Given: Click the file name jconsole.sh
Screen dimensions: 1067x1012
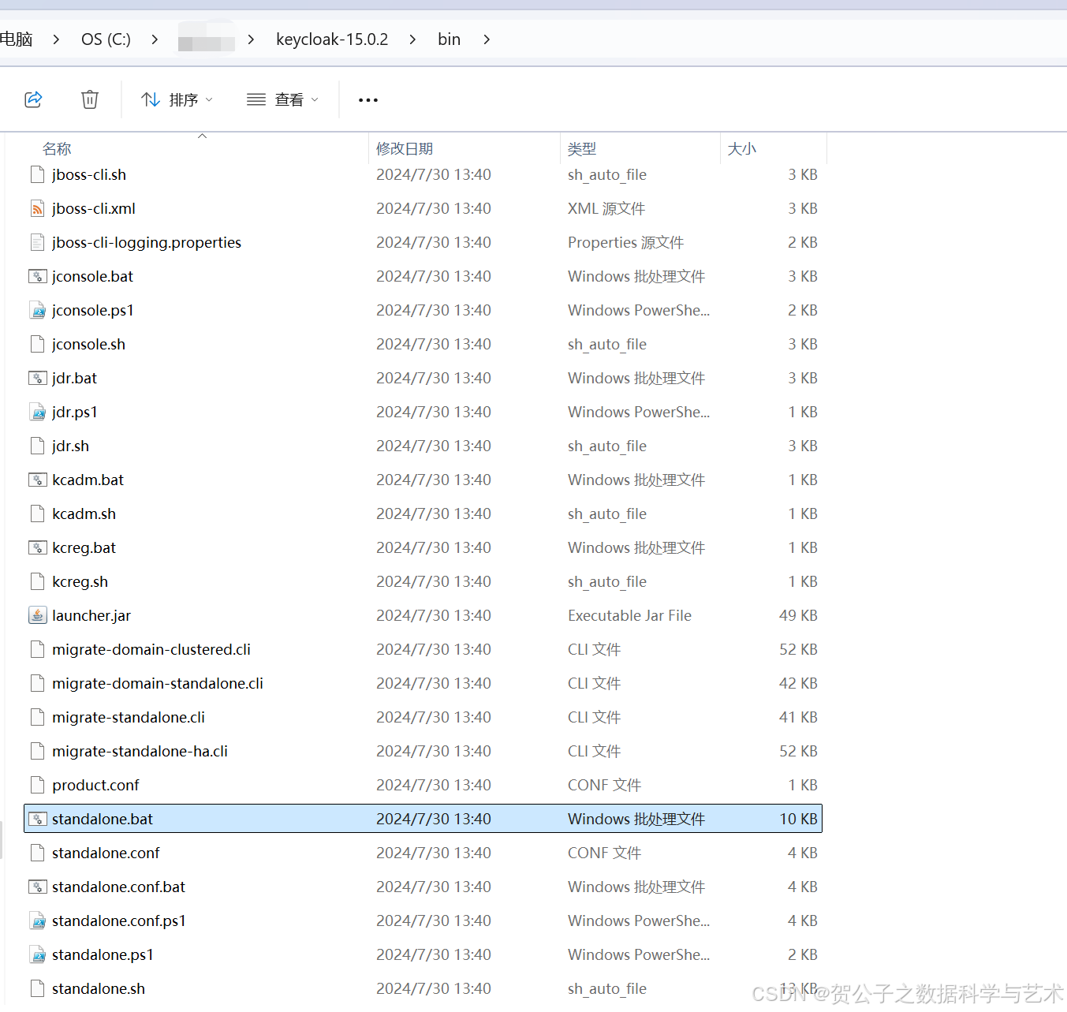Looking at the screenshot, I should (89, 344).
